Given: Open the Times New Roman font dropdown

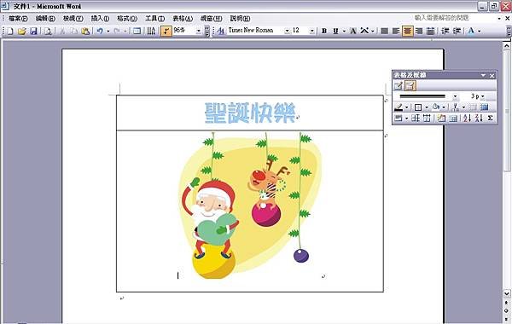Looking at the screenshot, I should [x=287, y=31].
